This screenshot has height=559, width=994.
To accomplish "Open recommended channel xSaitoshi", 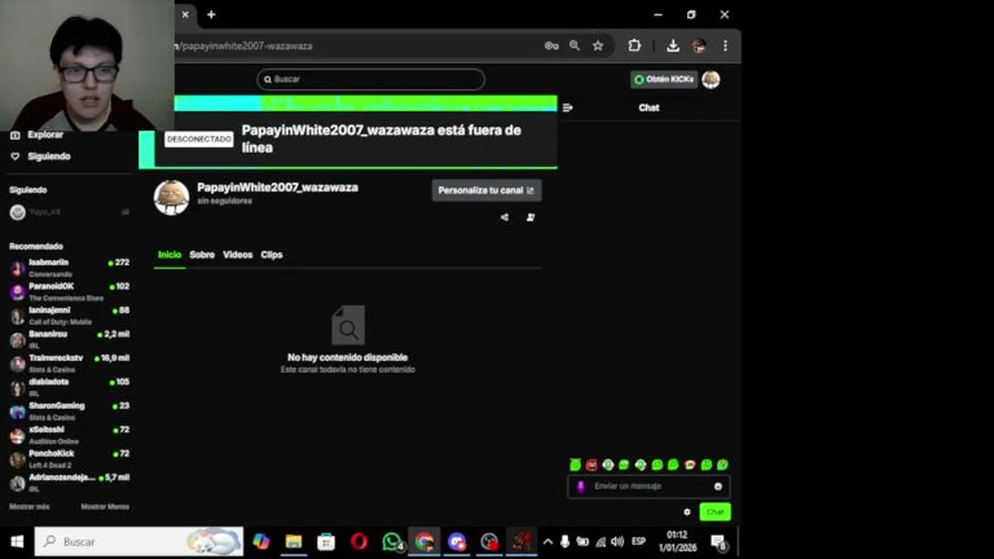I will click(x=69, y=435).
